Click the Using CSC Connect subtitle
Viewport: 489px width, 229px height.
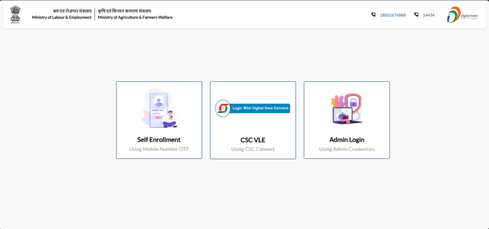click(x=253, y=149)
